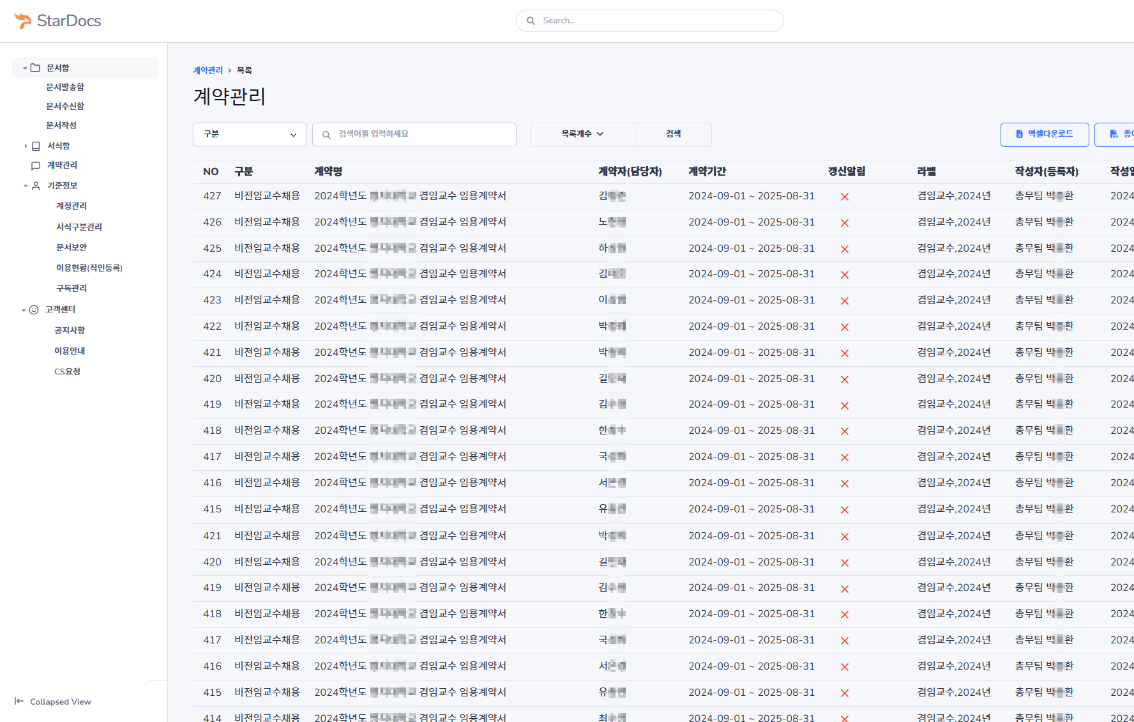Collapse the 고객센터 tree section
Image resolution: width=1134 pixels, height=722 pixels.
24,310
